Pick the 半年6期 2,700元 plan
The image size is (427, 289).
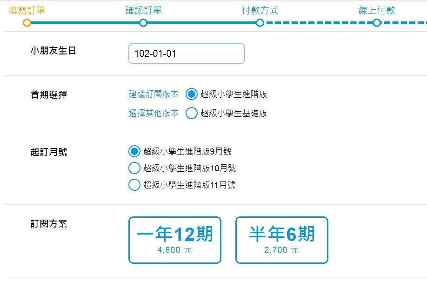282,240
